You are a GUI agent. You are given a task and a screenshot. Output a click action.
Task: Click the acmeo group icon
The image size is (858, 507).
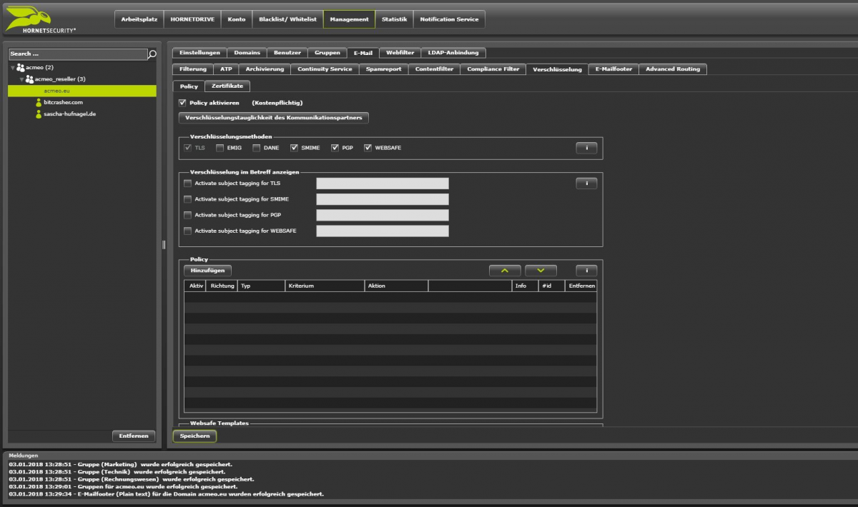click(20, 67)
